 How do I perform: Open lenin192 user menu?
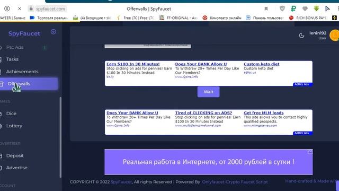tap(318, 36)
